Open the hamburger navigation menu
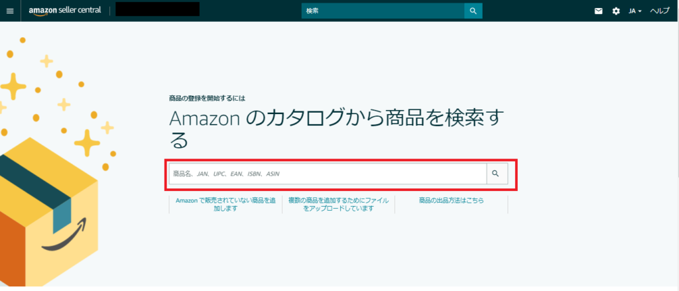Screen dimensions: 679x291 click(x=10, y=11)
